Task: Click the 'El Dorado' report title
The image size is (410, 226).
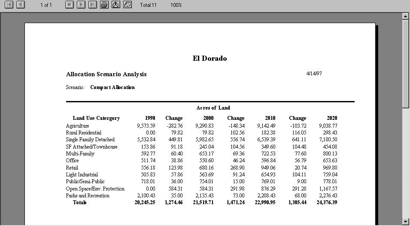Action: [210, 58]
